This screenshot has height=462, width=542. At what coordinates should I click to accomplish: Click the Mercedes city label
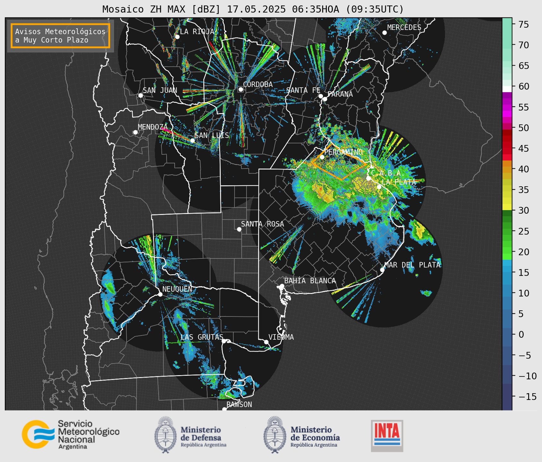click(x=404, y=28)
